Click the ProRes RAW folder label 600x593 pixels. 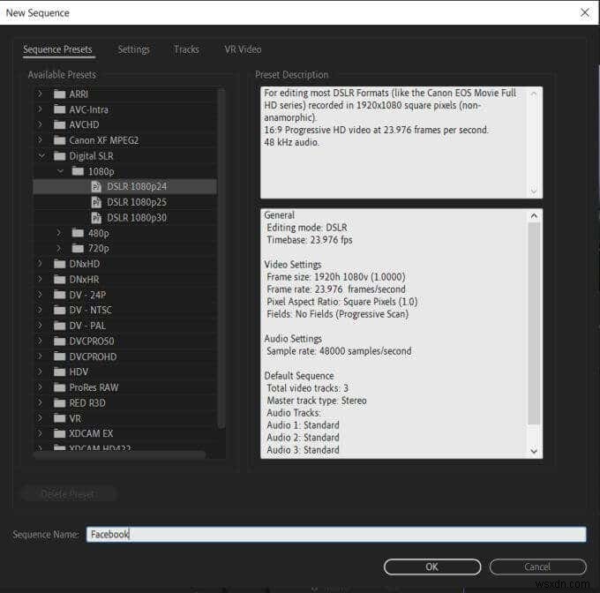pos(94,387)
